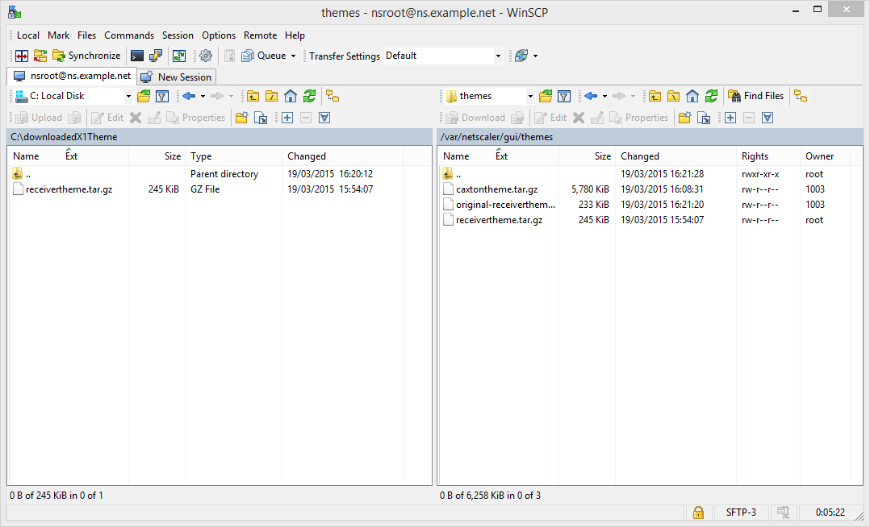870x527 pixels.
Task: Select caxtontheme.tar.gz in remote file list
Action: [496, 189]
